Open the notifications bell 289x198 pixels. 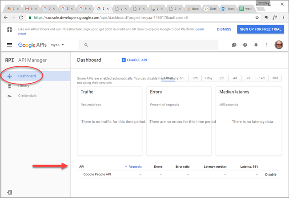[x=256, y=45]
